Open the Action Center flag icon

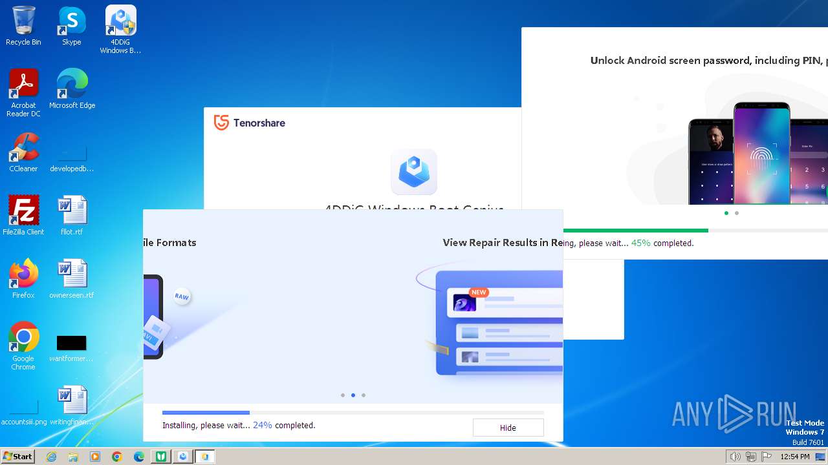pyautogui.click(x=767, y=457)
